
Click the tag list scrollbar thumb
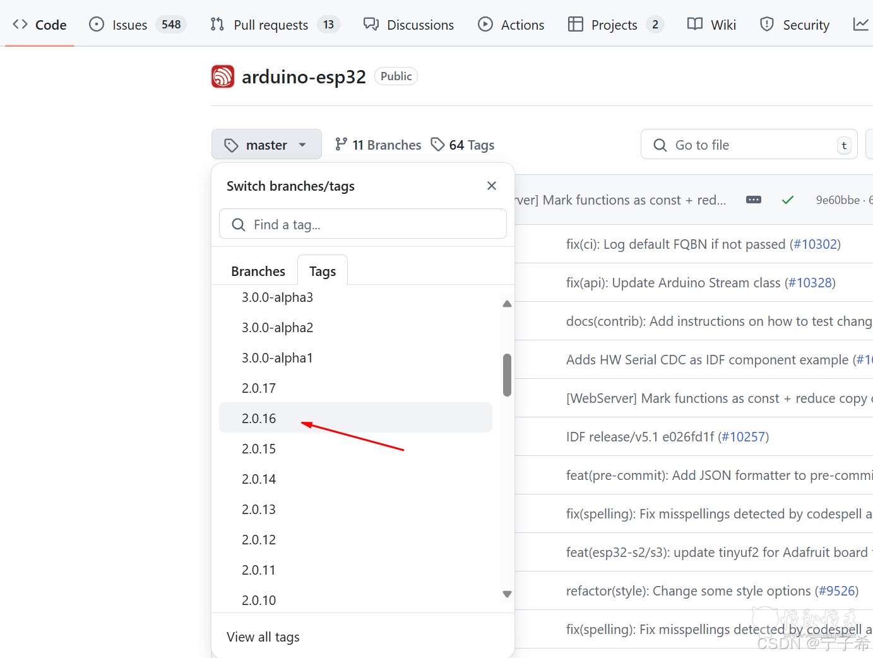(x=507, y=375)
